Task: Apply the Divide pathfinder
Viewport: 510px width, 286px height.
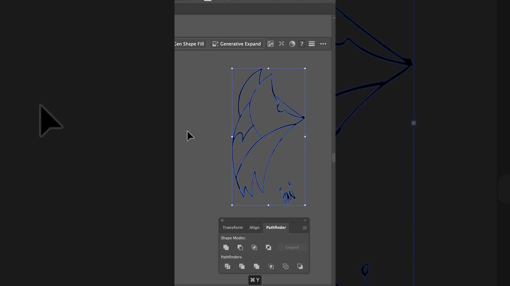Action: tap(228, 266)
